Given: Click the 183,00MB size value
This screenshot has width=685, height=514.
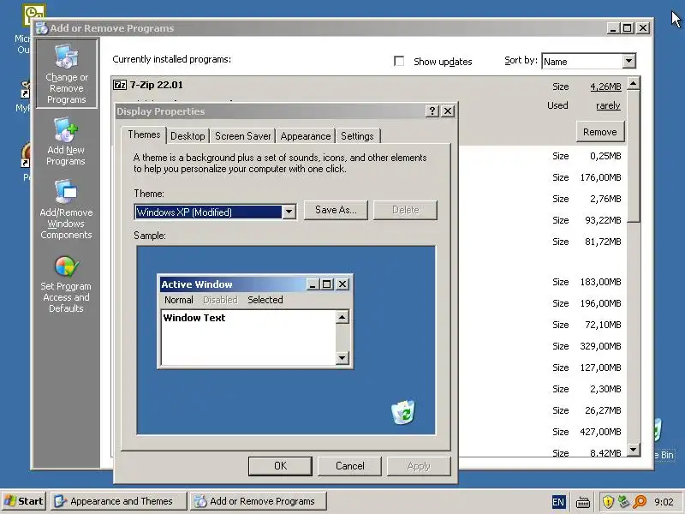Looking at the screenshot, I should click(601, 282).
